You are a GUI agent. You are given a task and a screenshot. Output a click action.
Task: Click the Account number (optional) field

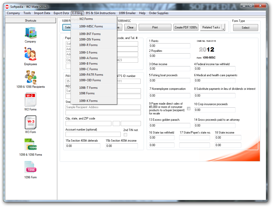tap(93, 134)
